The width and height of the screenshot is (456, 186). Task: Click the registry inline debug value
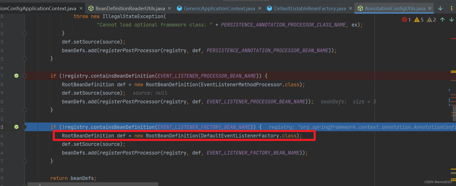pos(362,127)
